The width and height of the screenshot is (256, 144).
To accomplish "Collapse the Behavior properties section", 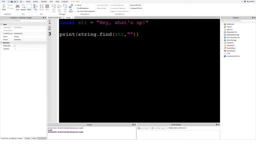I will tap(2, 43).
